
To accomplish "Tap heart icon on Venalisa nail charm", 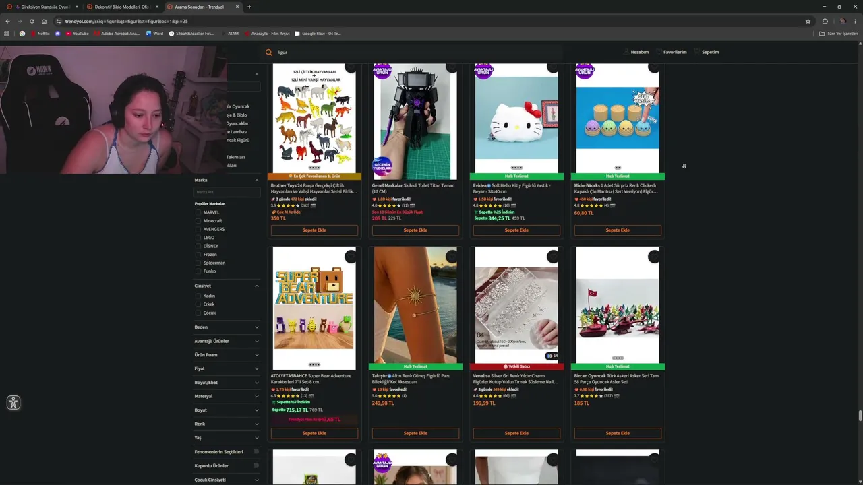I will coord(553,257).
